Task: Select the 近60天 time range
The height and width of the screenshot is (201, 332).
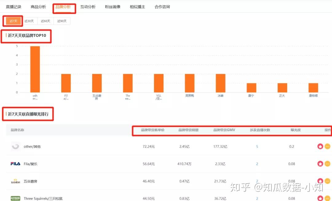Action: (45, 21)
